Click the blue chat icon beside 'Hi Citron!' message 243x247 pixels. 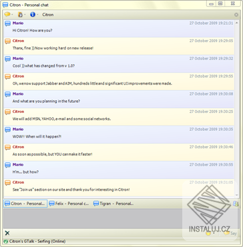tap(8, 23)
